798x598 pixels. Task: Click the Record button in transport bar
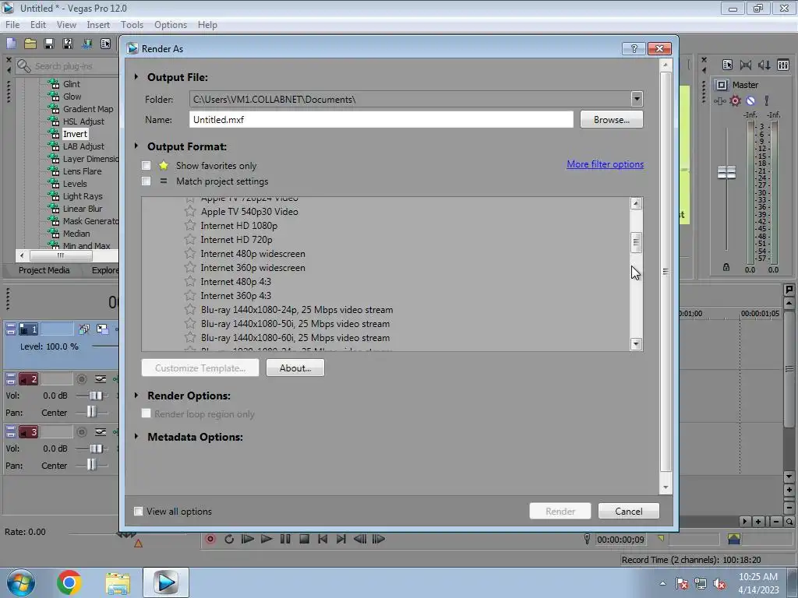point(210,539)
